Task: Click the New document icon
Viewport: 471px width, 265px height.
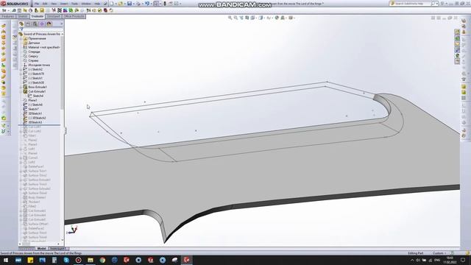Action: [111, 4]
